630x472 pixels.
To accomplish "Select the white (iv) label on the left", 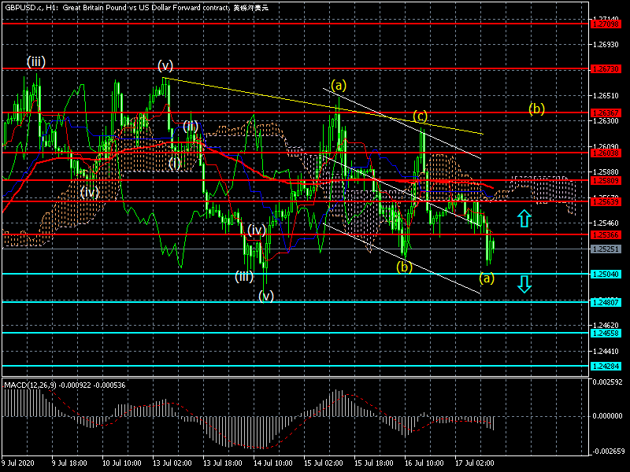I will 88,191.
